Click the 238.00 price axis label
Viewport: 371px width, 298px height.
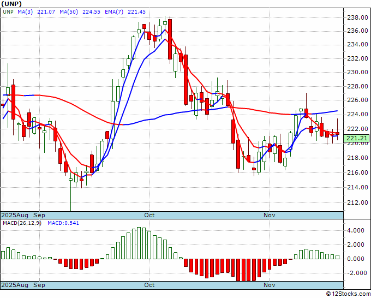(357, 17)
